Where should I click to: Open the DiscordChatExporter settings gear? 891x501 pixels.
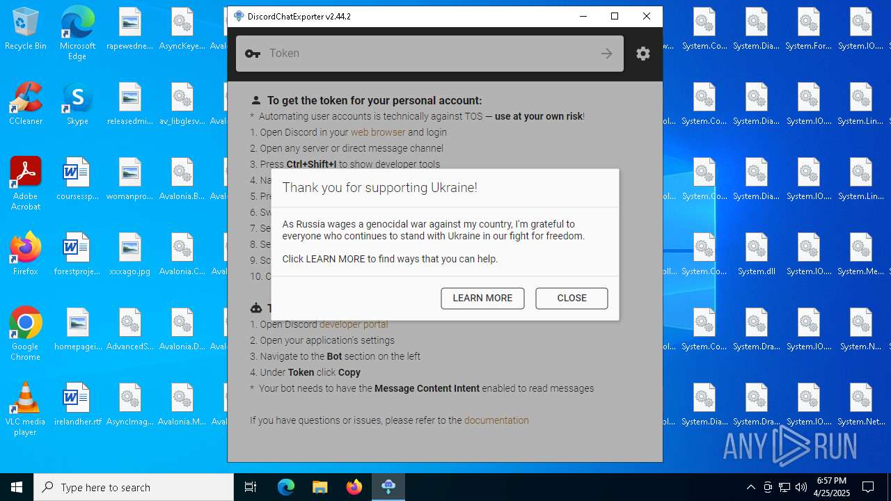(643, 54)
